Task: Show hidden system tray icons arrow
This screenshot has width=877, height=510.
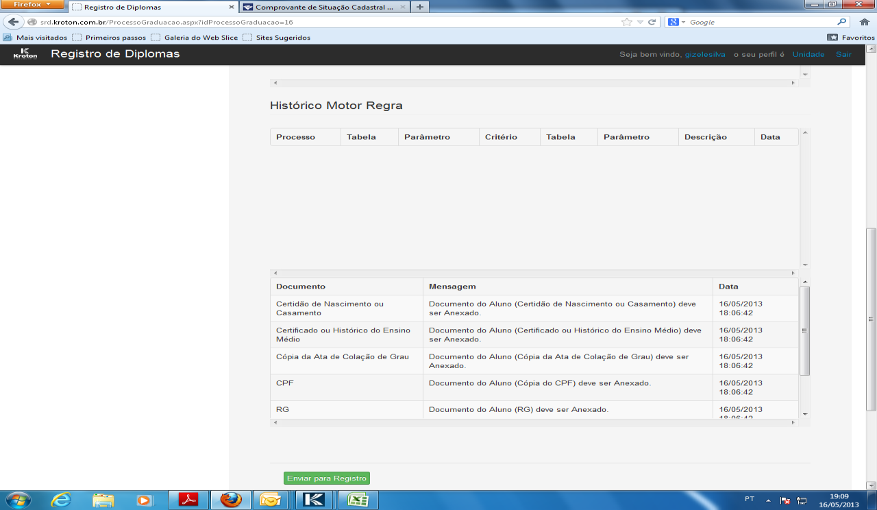Action: pos(769,500)
